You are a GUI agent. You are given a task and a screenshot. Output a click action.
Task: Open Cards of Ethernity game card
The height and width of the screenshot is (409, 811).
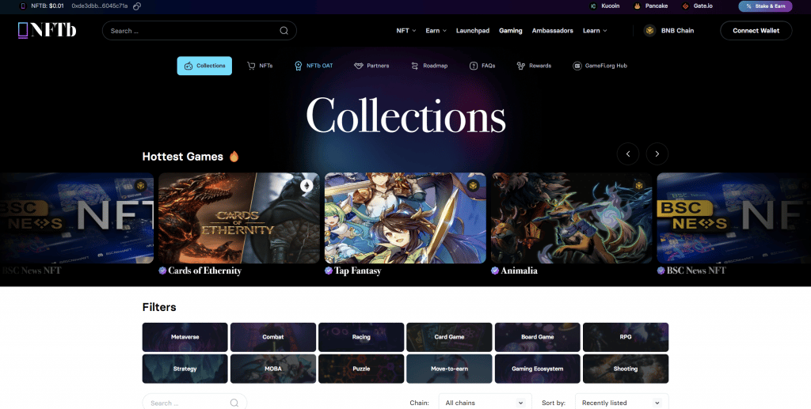239,218
